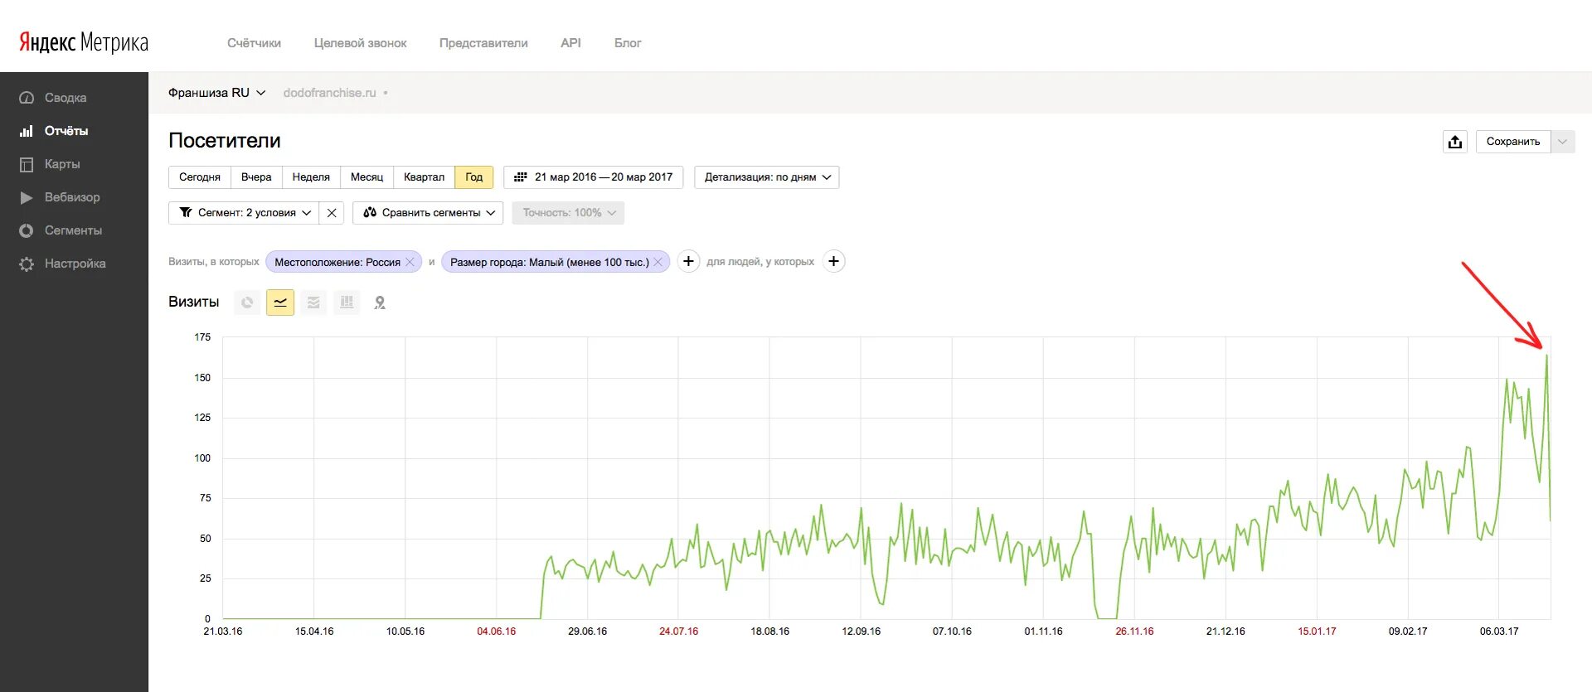Click the Сводка dashboard sidebar icon
This screenshot has height=692, width=1592.
[x=27, y=98]
